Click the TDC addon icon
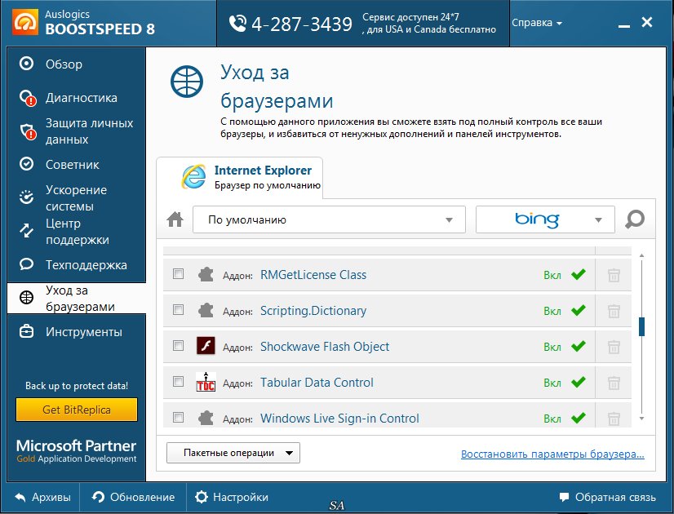Screen dimensions: 674x514 (206, 382)
